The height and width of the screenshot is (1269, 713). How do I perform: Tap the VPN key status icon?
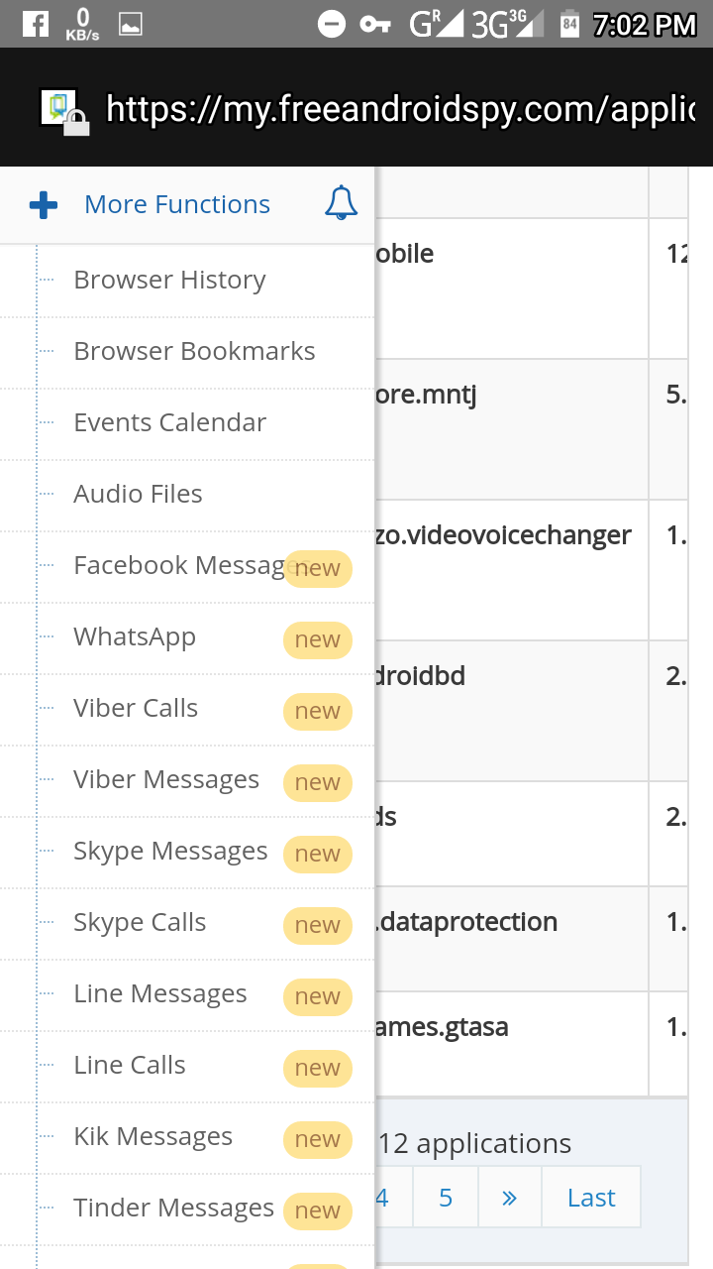pos(375,24)
